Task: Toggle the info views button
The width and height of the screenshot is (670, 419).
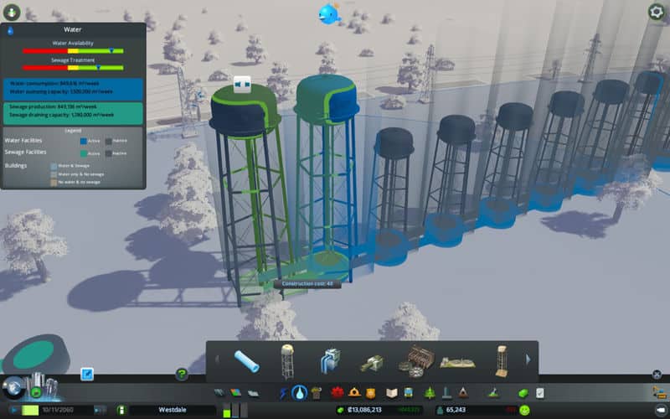Action: (x=10, y=12)
